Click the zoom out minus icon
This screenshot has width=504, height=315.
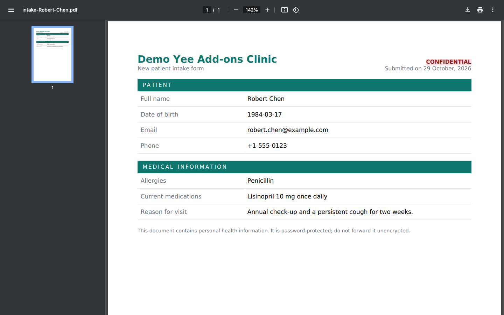(236, 10)
